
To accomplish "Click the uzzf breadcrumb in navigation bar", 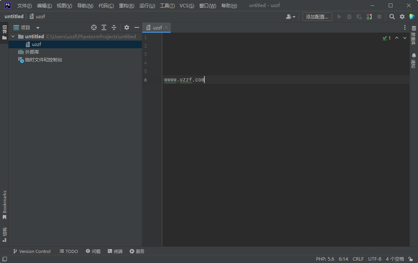I will coord(37,17).
